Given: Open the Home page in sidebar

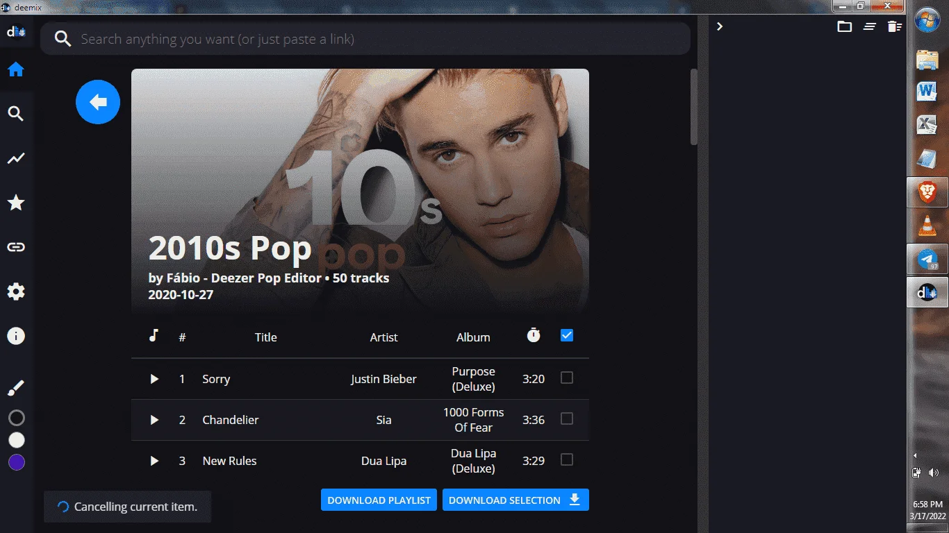Looking at the screenshot, I should [x=16, y=69].
